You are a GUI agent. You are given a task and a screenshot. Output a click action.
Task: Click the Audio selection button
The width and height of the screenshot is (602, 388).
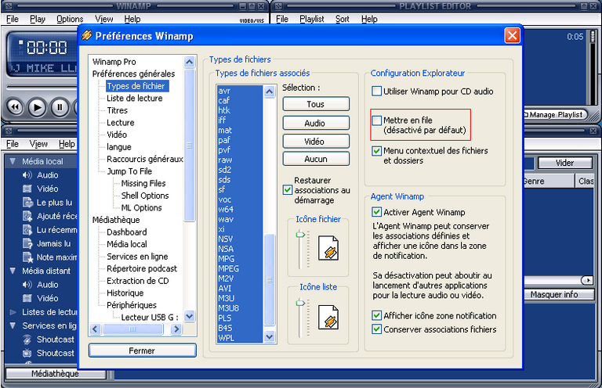pos(316,123)
